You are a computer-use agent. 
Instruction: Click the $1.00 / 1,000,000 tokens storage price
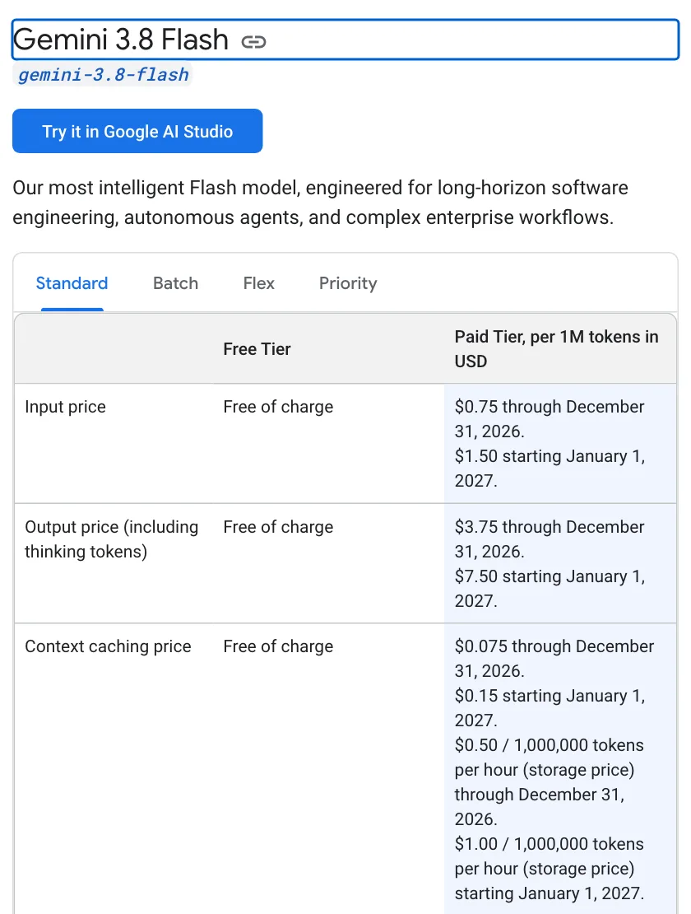coord(550,868)
